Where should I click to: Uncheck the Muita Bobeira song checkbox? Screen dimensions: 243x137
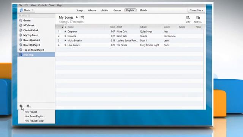click(65, 40)
